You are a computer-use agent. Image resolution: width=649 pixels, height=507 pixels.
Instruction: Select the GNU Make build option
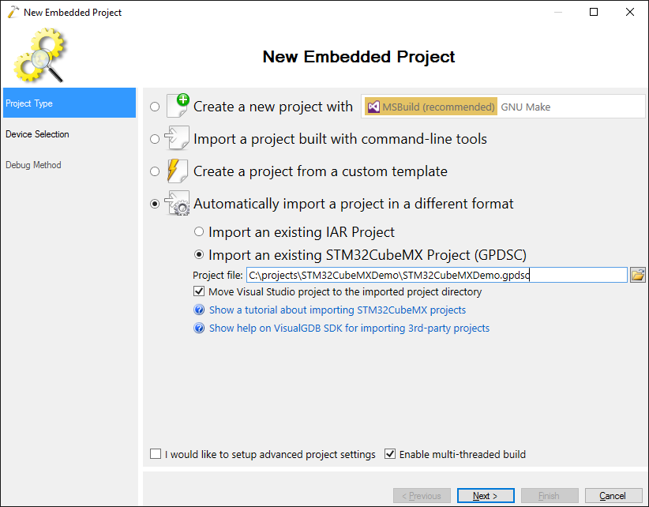525,107
